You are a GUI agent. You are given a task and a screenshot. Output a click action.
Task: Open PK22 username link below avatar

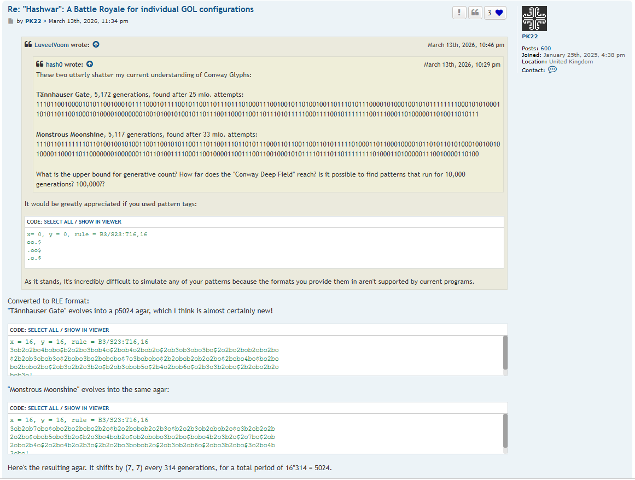tap(529, 37)
